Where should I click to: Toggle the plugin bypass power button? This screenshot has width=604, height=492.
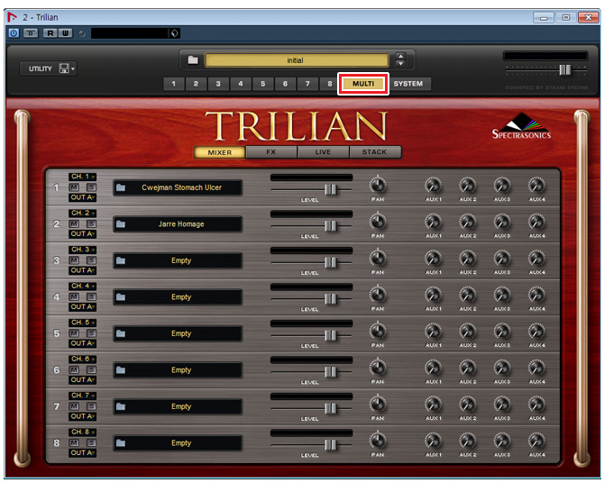coord(14,33)
